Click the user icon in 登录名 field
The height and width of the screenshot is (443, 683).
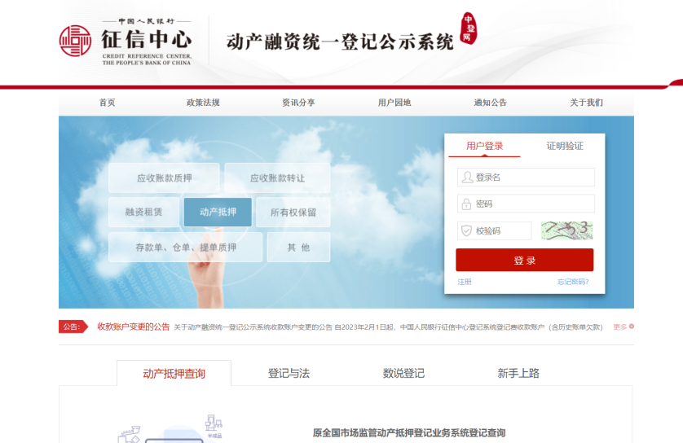[x=466, y=178]
